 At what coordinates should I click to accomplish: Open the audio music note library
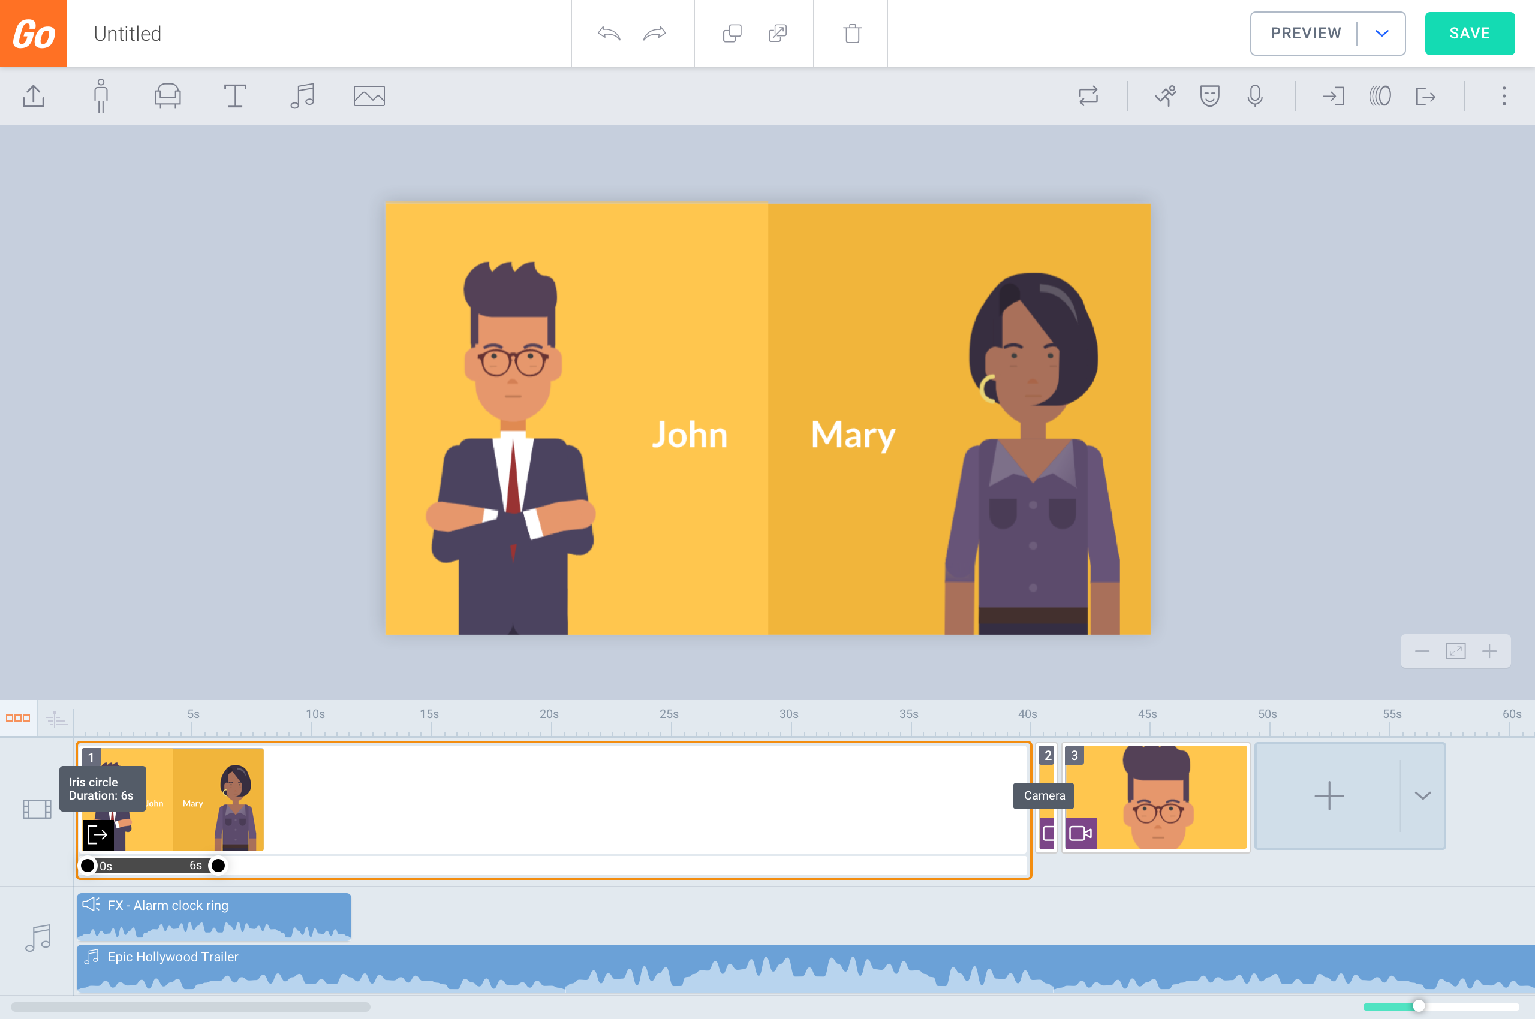(x=302, y=96)
